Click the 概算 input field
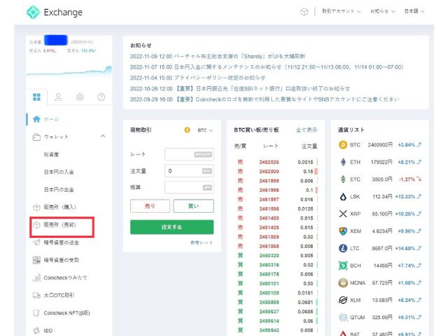The width and height of the screenshot is (448, 336). 189,188
